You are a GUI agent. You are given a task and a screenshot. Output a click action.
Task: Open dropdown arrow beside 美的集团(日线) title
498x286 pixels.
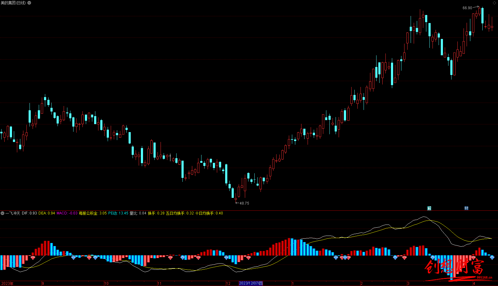click(29, 3)
